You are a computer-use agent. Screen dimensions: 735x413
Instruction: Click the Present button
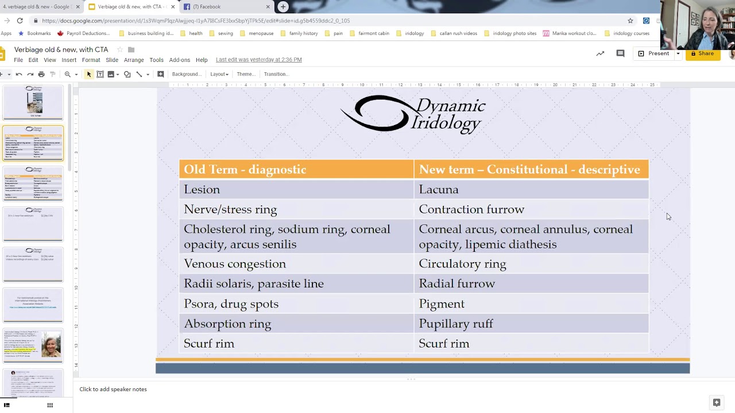pyautogui.click(x=653, y=53)
